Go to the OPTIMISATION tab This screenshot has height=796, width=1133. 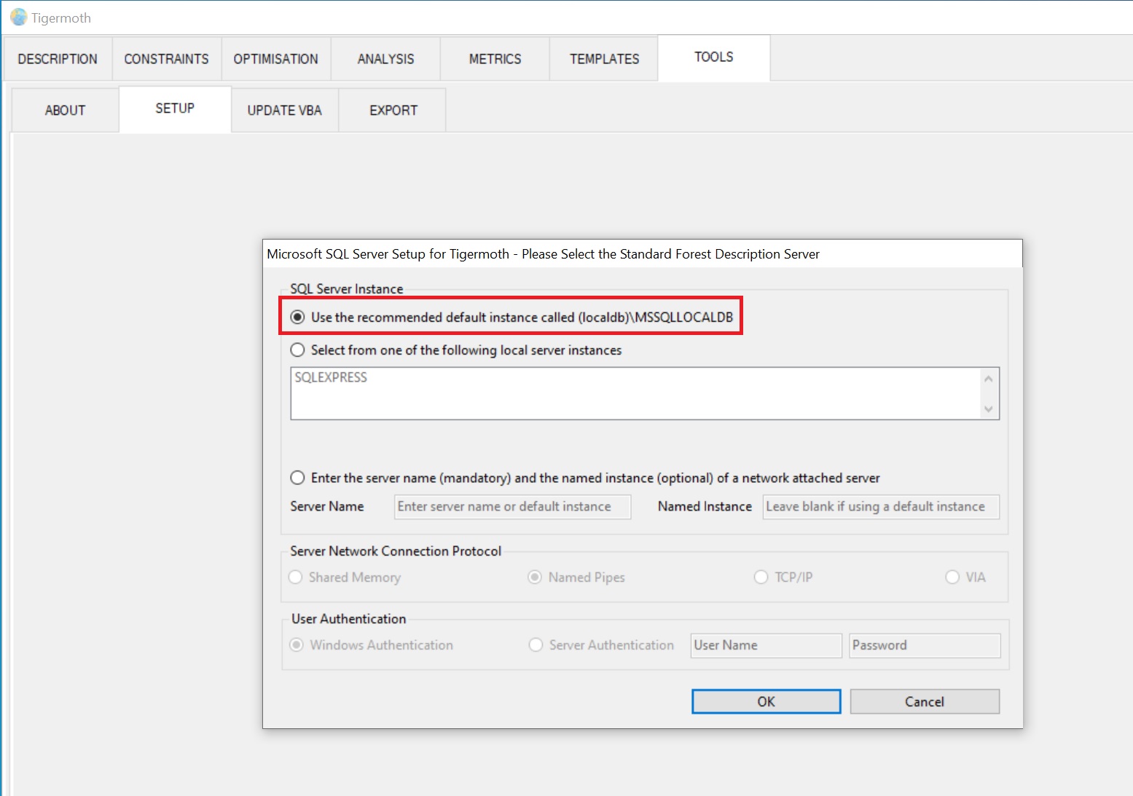pos(276,59)
